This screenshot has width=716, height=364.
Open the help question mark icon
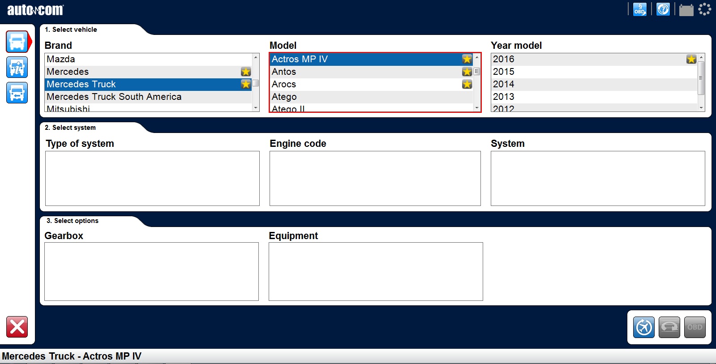click(x=663, y=9)
